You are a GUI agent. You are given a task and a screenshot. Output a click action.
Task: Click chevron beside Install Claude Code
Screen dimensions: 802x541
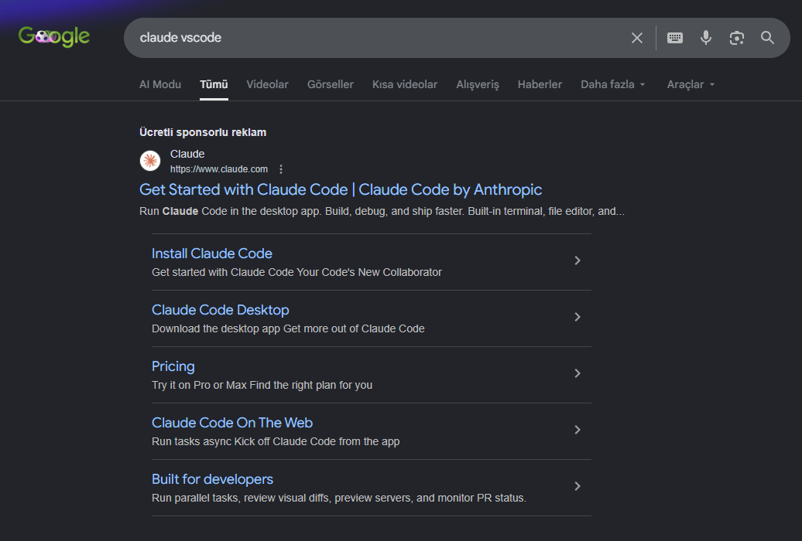pyautogui.click(x=578, y=260)
